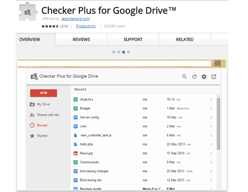This screenshot has height=192, width=248.
Task: Click the Checker Plus toolbar extension button
Action: tap(217, 63)
